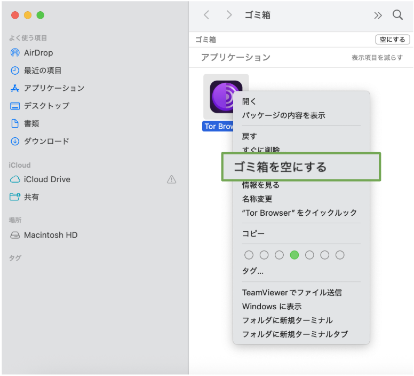
Task: Click iCloud Drive warning triangle icon
Action: (171, 179)
